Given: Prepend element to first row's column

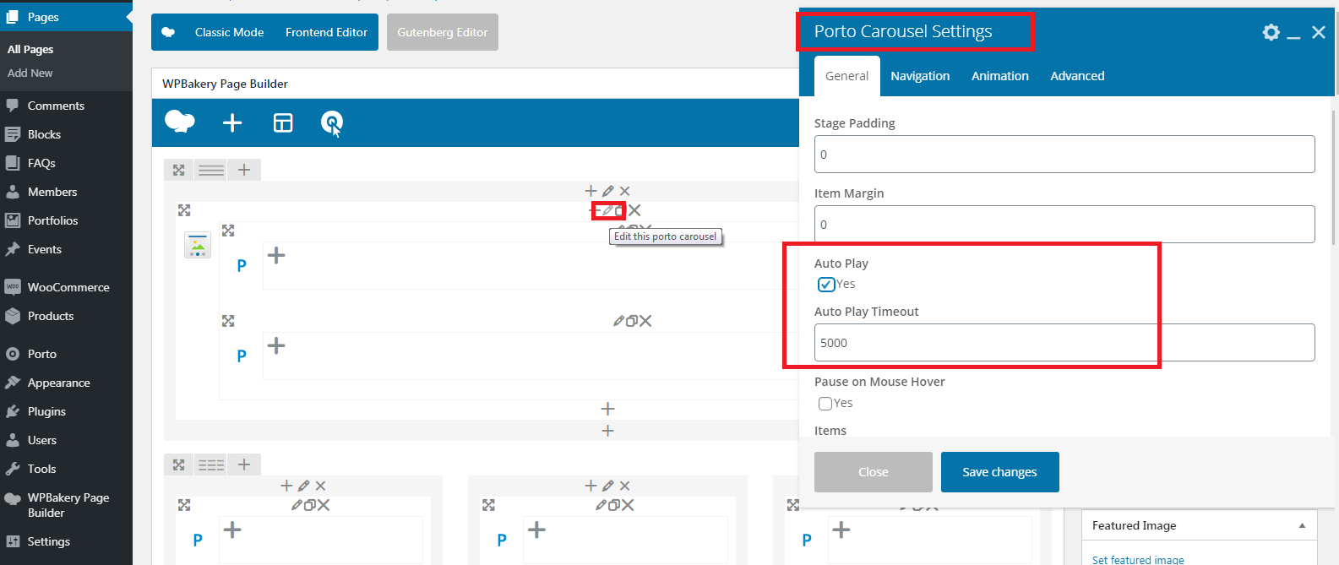Looking at the screenshot, I should pyautogui.click(x=591, y=191).
